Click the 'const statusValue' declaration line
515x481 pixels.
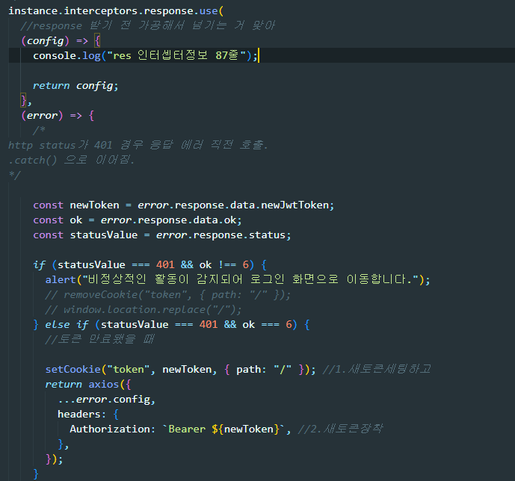162,235
